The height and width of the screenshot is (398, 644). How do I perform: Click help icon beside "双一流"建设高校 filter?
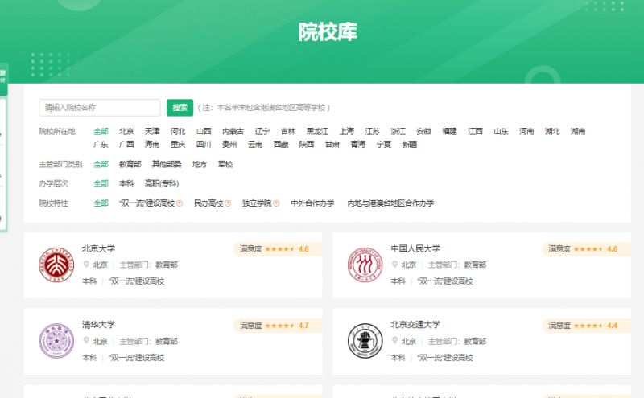coord(180,203)
